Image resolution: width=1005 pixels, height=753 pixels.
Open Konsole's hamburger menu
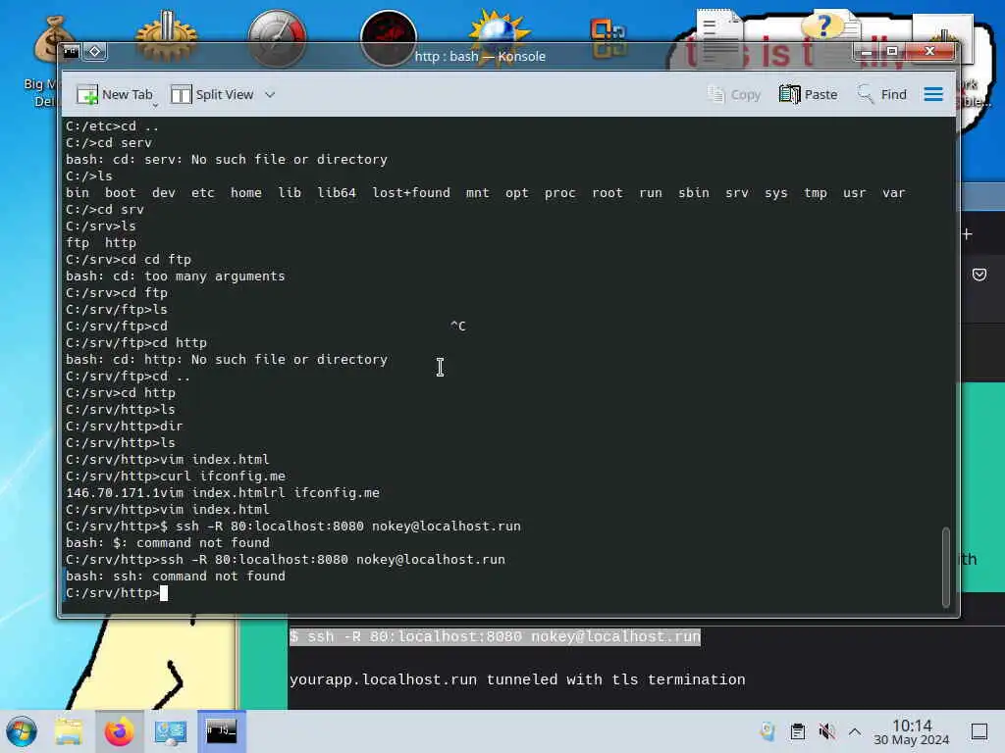click(x=933, y=95)
